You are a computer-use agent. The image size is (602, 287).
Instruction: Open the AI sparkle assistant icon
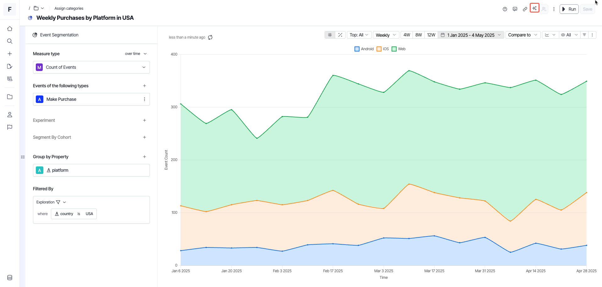point(534,8)
